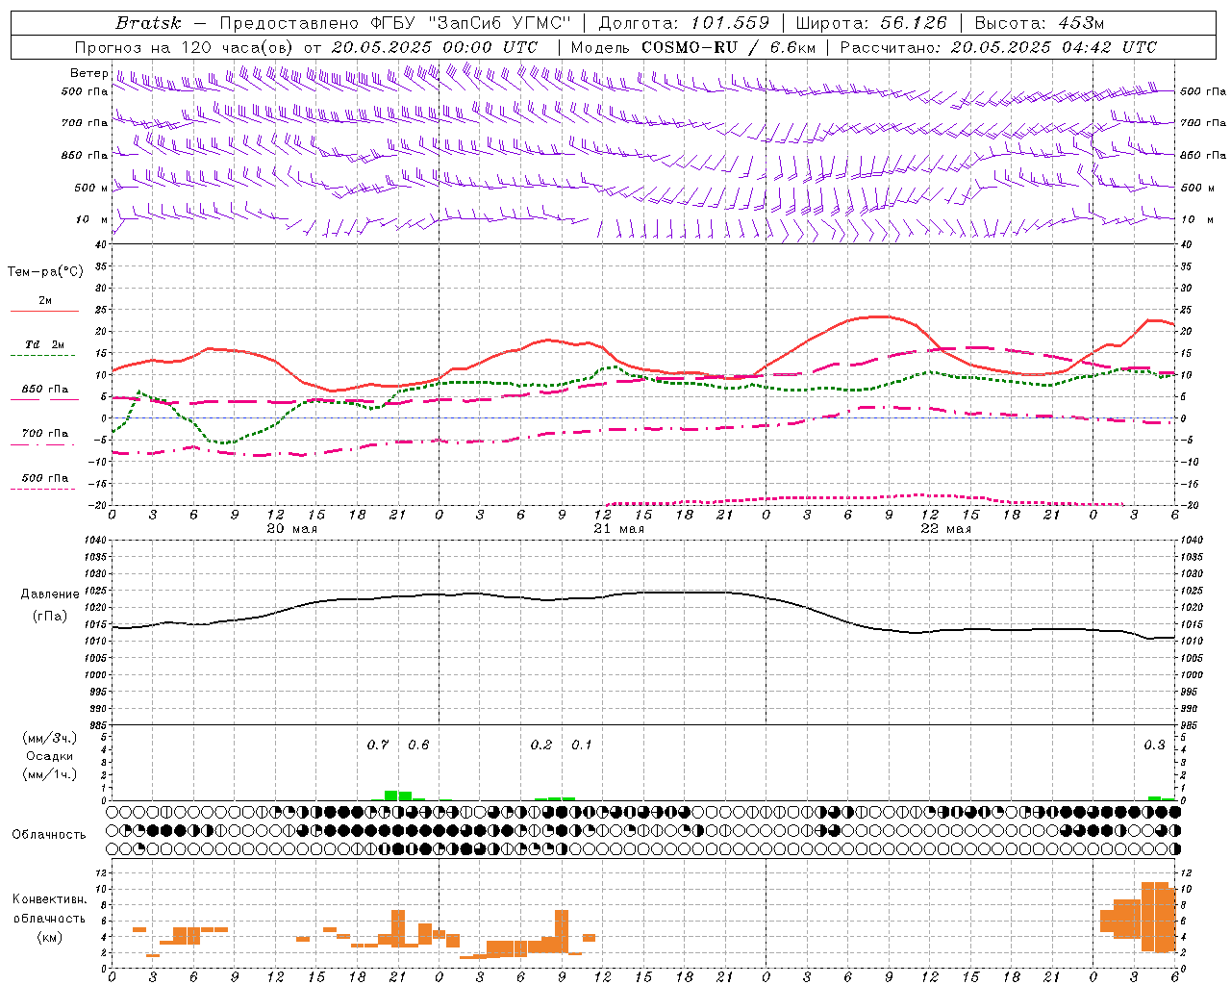1231x985 pixels.
Task: Click the 0.3 precipitation amount value
Action: 1154,745
